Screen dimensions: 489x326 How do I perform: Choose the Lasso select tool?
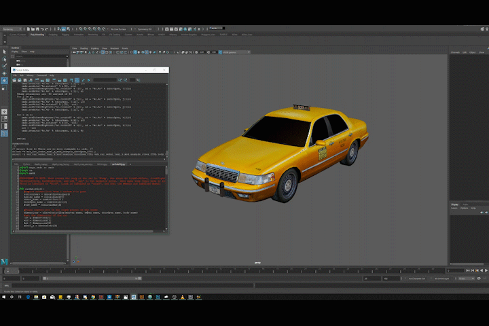click(4, 58)
